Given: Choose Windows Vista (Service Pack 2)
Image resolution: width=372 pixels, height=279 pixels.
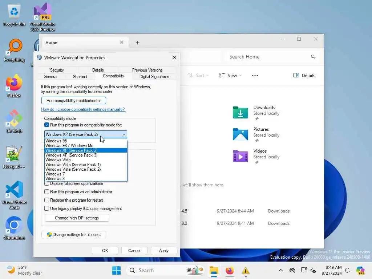Looking at the screenshot, I should tap(86, 169).
